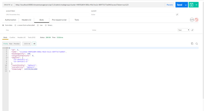Click the URL parameter Value field
The image size is (204, 111).
tap(133, 15)
